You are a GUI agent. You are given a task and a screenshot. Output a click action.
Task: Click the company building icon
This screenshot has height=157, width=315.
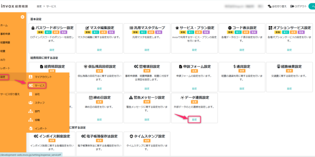coord(31,94)
